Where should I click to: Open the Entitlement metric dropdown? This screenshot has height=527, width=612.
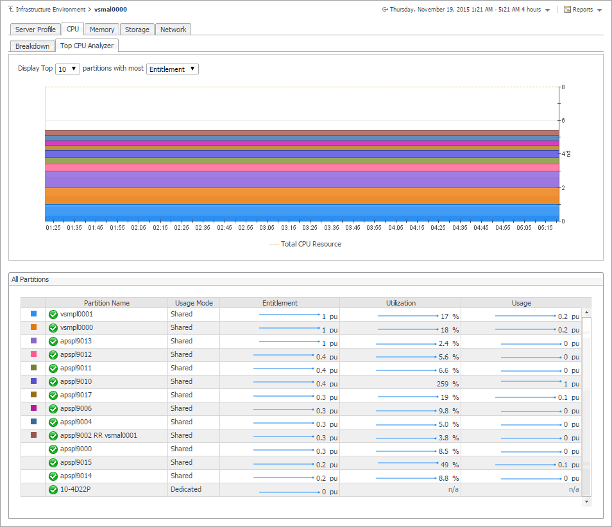(x=173, y=69)
